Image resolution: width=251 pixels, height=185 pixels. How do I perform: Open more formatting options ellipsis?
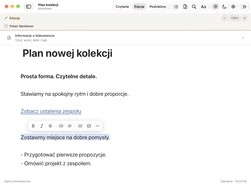click(x=97, y=126)
